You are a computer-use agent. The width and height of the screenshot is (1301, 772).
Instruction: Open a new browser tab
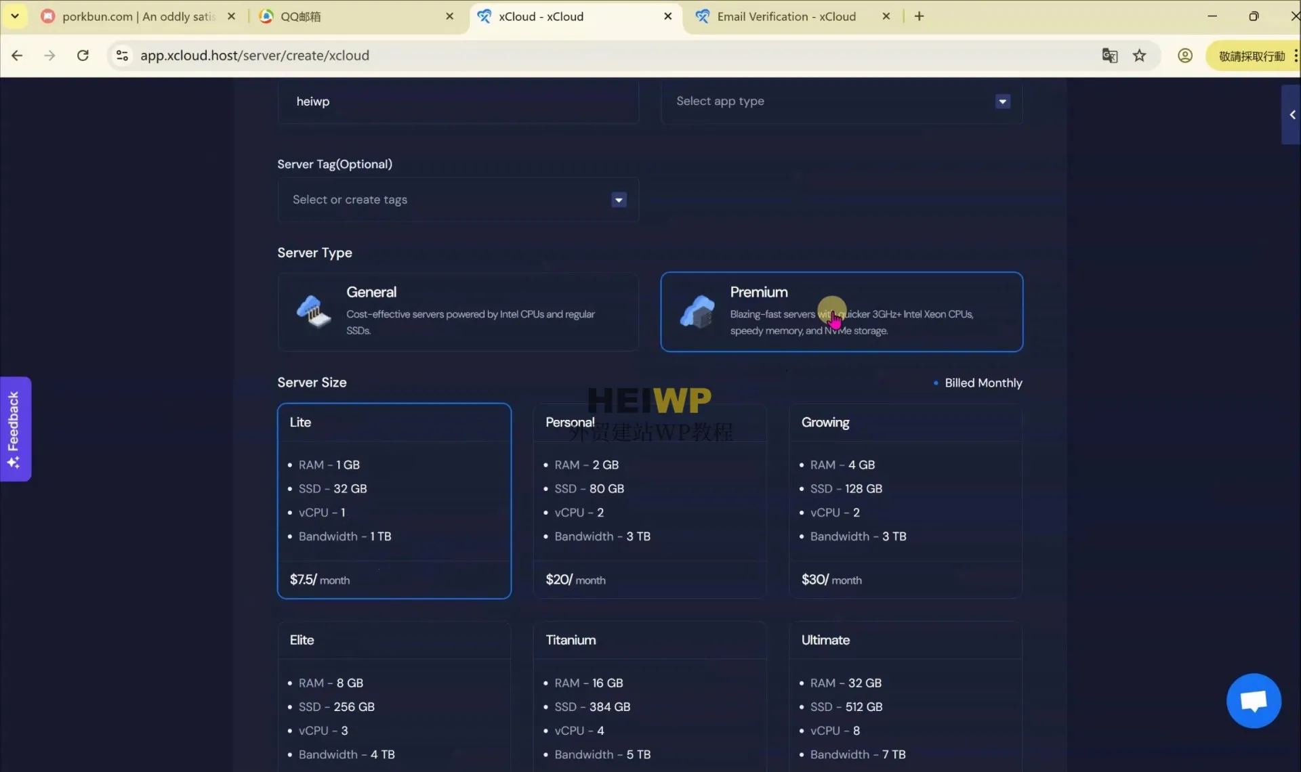coord(919,16)
